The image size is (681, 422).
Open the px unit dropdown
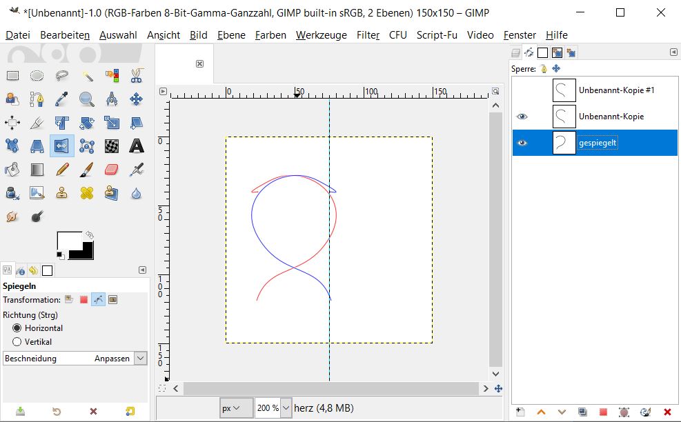coord(237,408)
